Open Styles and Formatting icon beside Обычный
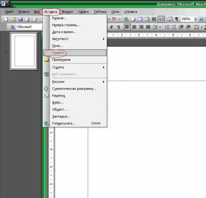Image resolution: width=206 pixels, height=198 pixels. click(x=12, y=27)
